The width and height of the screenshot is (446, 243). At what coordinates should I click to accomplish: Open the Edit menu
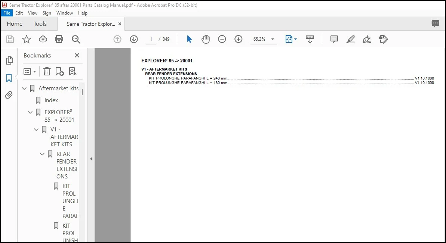coord(19,13)
